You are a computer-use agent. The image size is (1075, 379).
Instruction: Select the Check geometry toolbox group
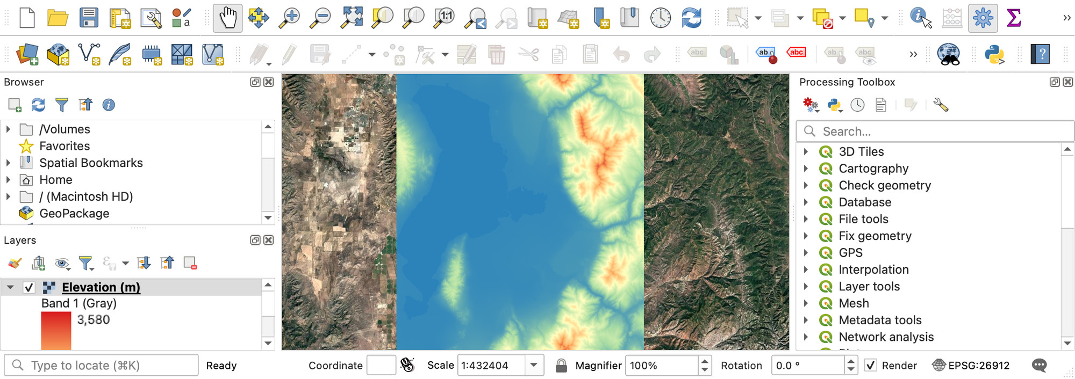885,185
